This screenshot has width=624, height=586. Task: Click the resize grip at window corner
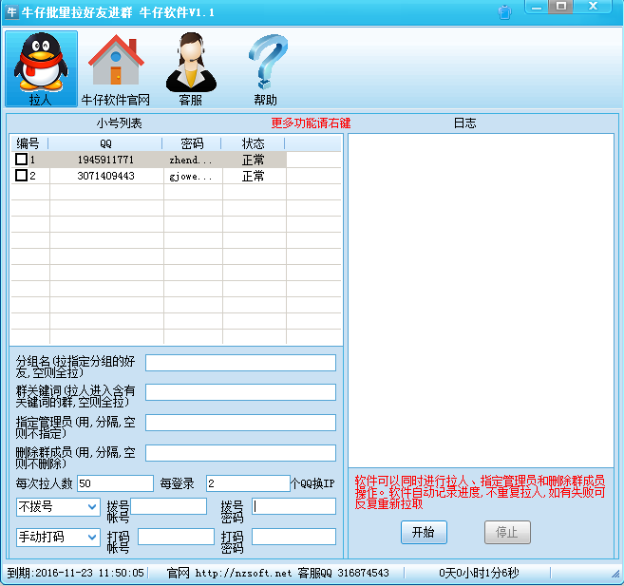coord(615,574)
